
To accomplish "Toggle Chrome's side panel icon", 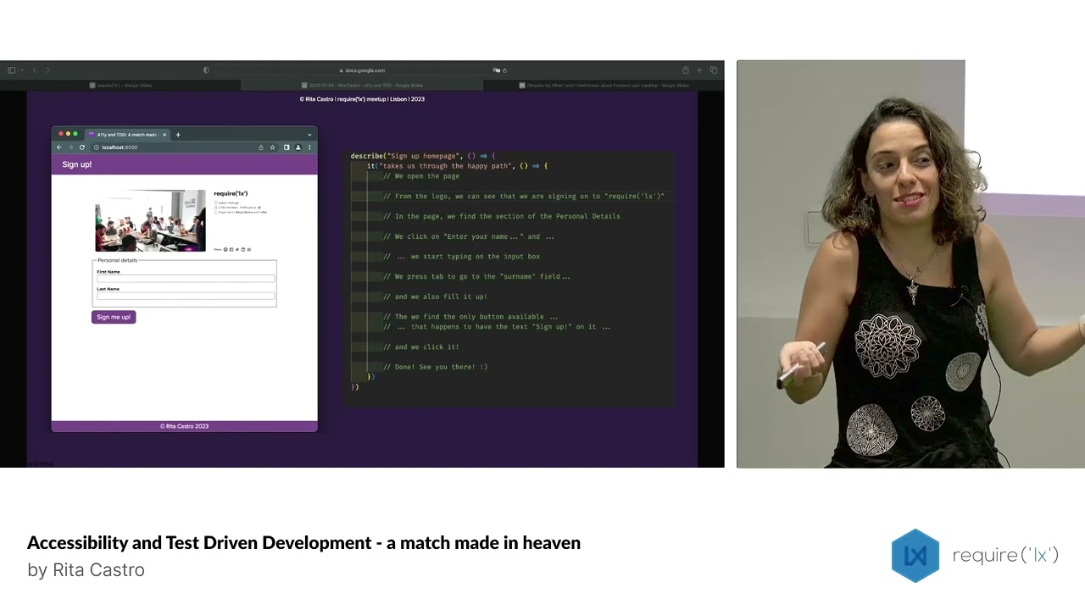I will [x=287, y=147].
